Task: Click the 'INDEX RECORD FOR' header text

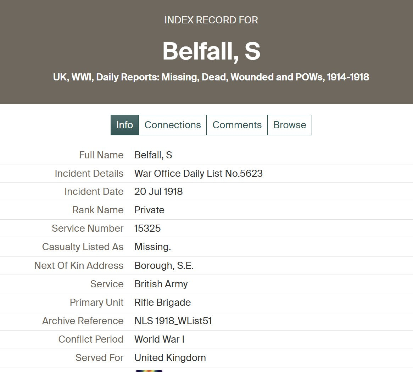Action: tap(211, 20)
